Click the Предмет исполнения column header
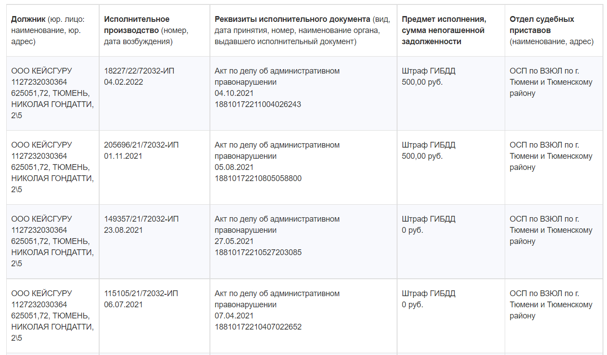The height and width of the screenshot is (355, 607). pyautogui.click(x=444, y=19)
